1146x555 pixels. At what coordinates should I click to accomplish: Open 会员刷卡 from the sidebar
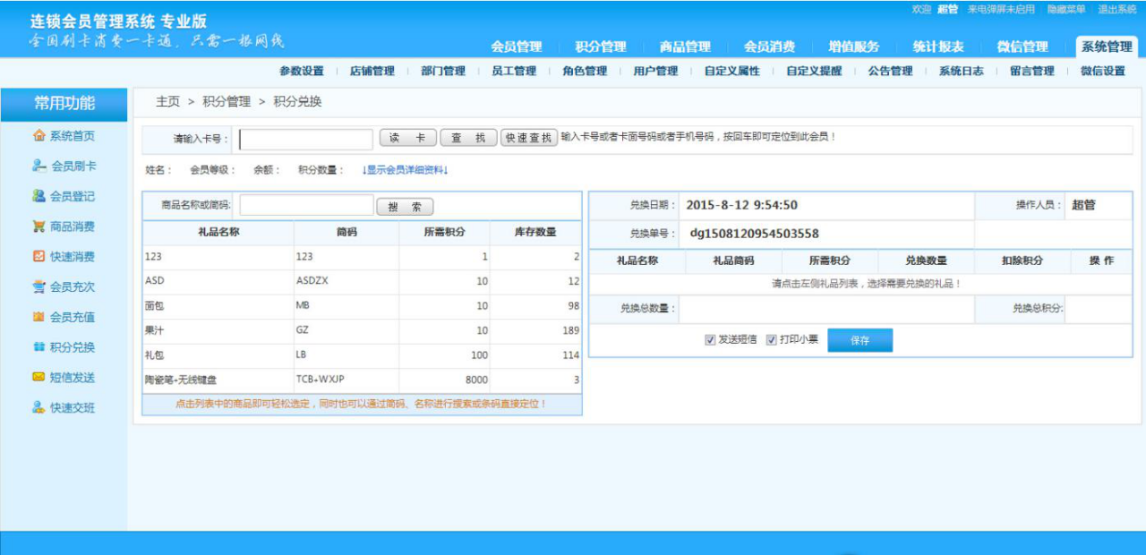(x=64, y=166)
